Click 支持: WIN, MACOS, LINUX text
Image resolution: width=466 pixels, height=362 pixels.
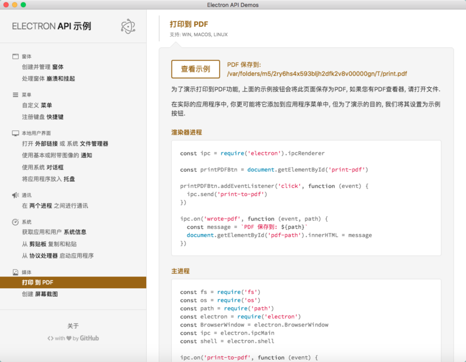(x=199, y=34)
